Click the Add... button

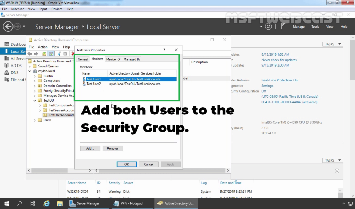(90, 149)
